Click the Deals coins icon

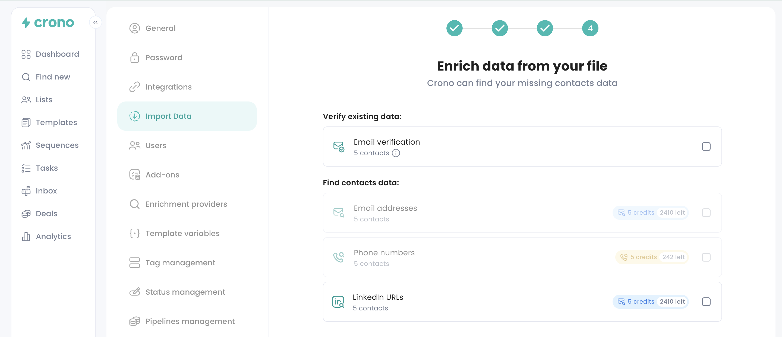(x=26, y=214)
